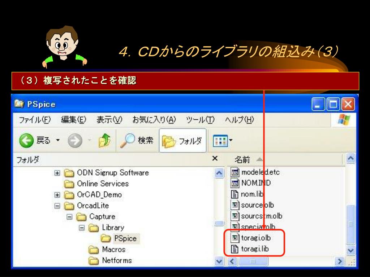370x277 pixels.
Task: Open お気に入り(A) menu
Action: [154, 120]
